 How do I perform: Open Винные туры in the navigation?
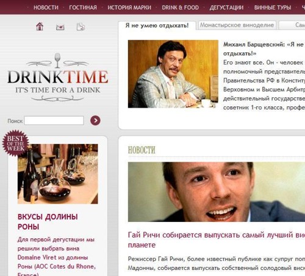pos(273,7)
